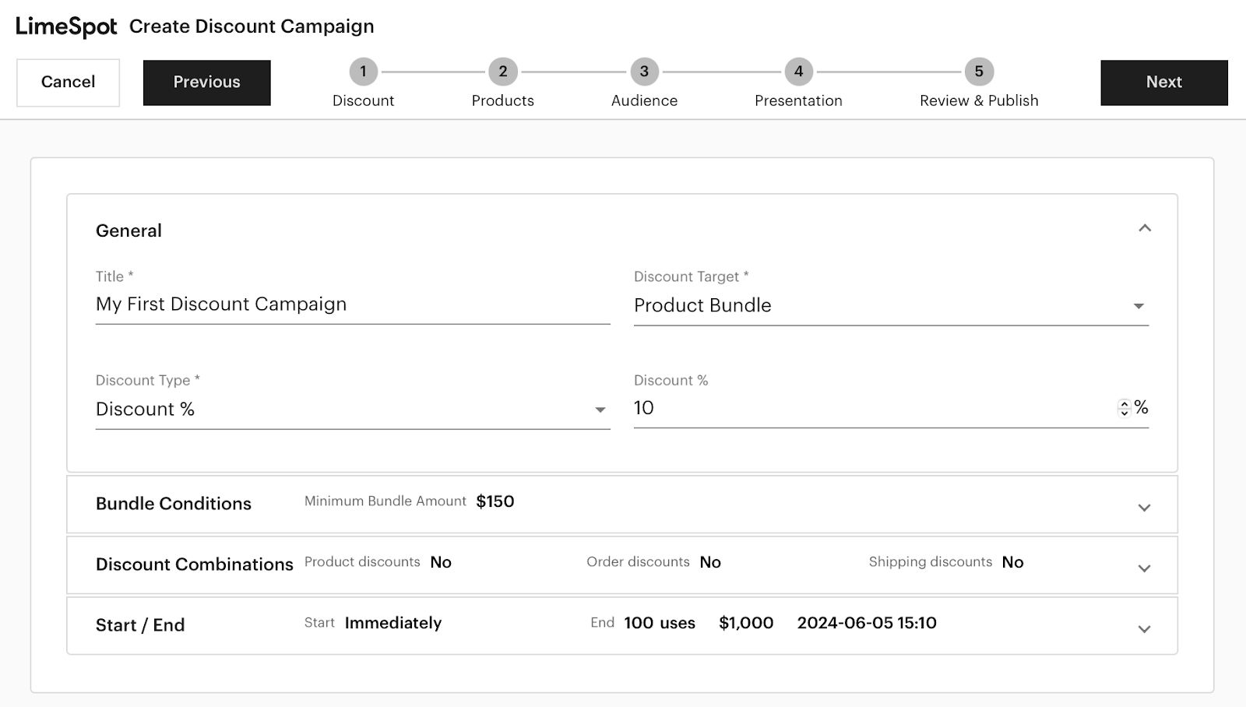Jump to step 2 Products circle
The height and width of the screenshot is (707, 1246).
502,72
